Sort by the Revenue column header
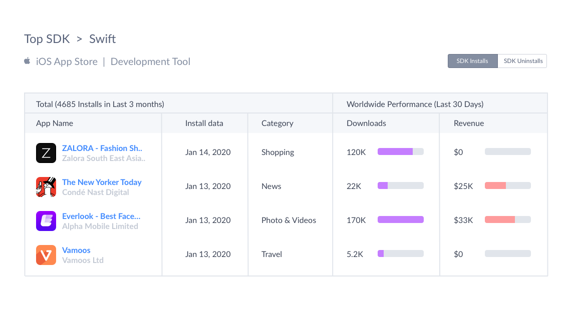 pos(469,123)
